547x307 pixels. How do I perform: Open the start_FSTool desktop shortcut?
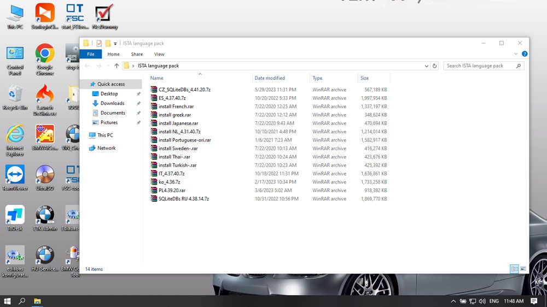click(75, 17)
